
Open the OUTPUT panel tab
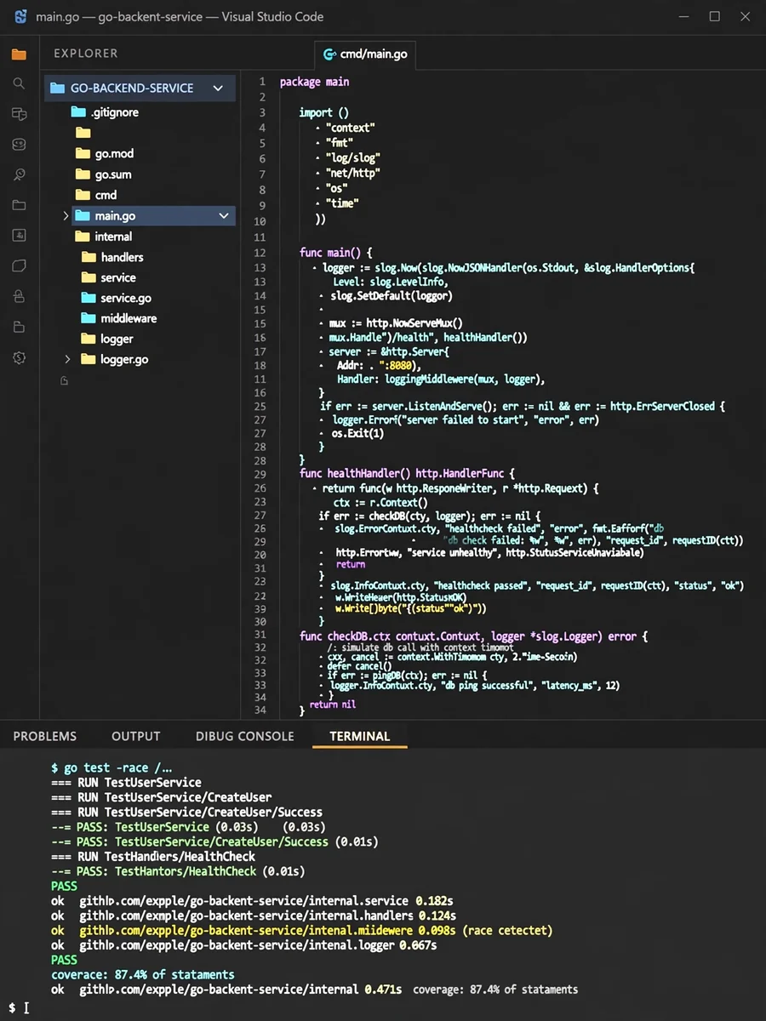click(x=136, y=736)
